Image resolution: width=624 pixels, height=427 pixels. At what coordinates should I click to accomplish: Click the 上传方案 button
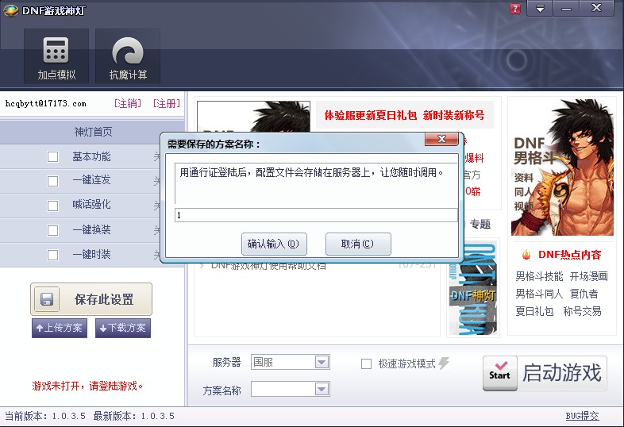[60, 328]
